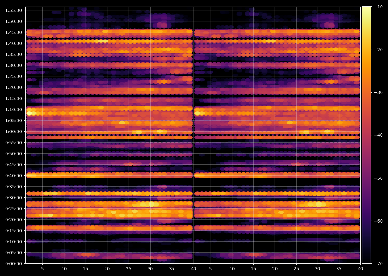
Task: Click right panel x-axis tick label 15
Action: click(x=253, y=269)
